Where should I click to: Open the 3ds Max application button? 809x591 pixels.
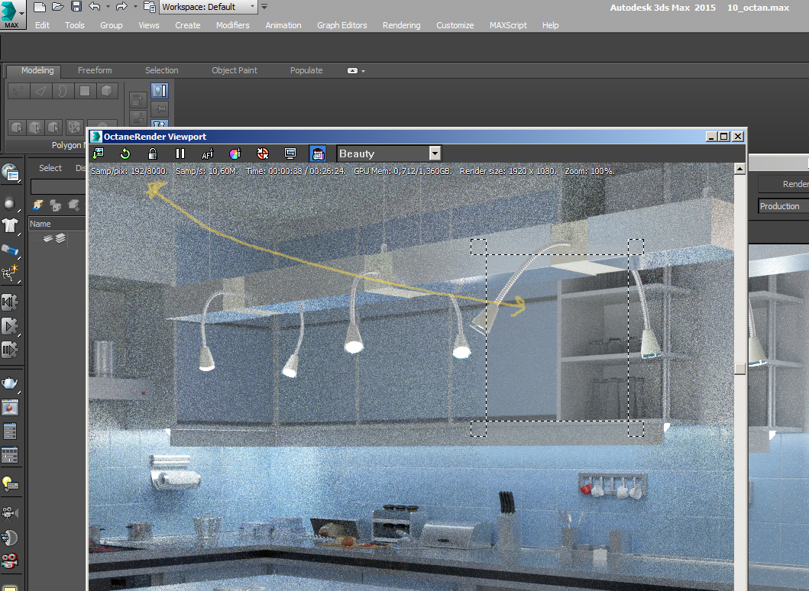click(12, 15)
